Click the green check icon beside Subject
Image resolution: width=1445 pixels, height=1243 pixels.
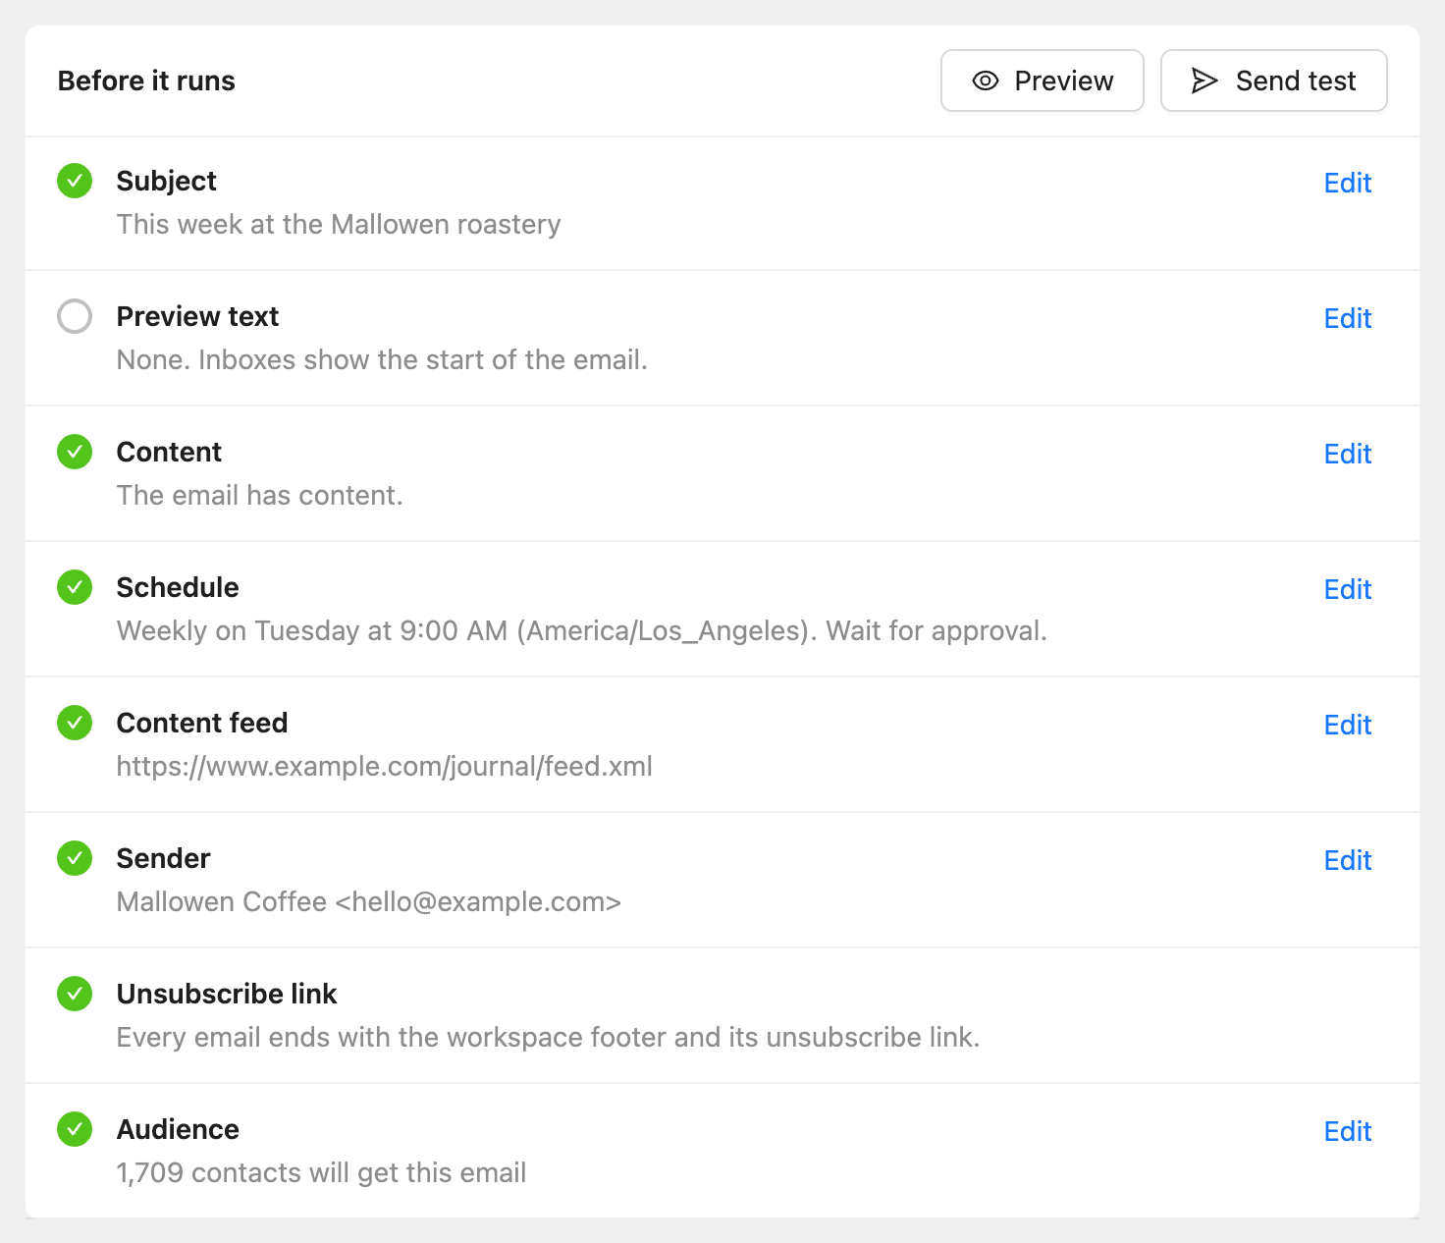[75, 181]
